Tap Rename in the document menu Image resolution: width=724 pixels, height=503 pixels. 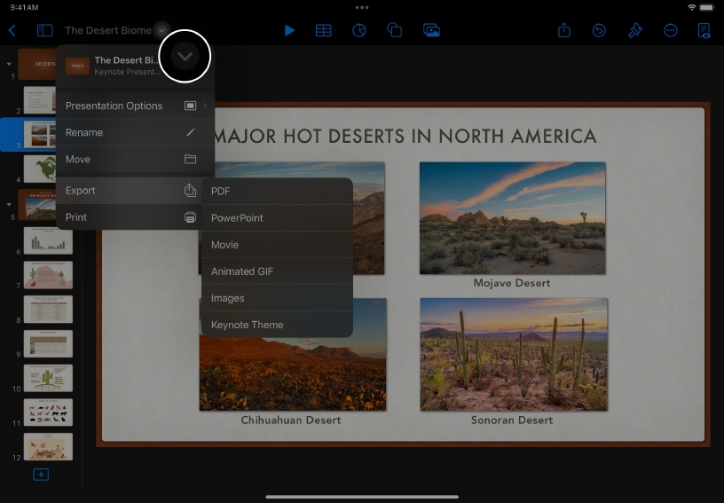click(133, 132)
